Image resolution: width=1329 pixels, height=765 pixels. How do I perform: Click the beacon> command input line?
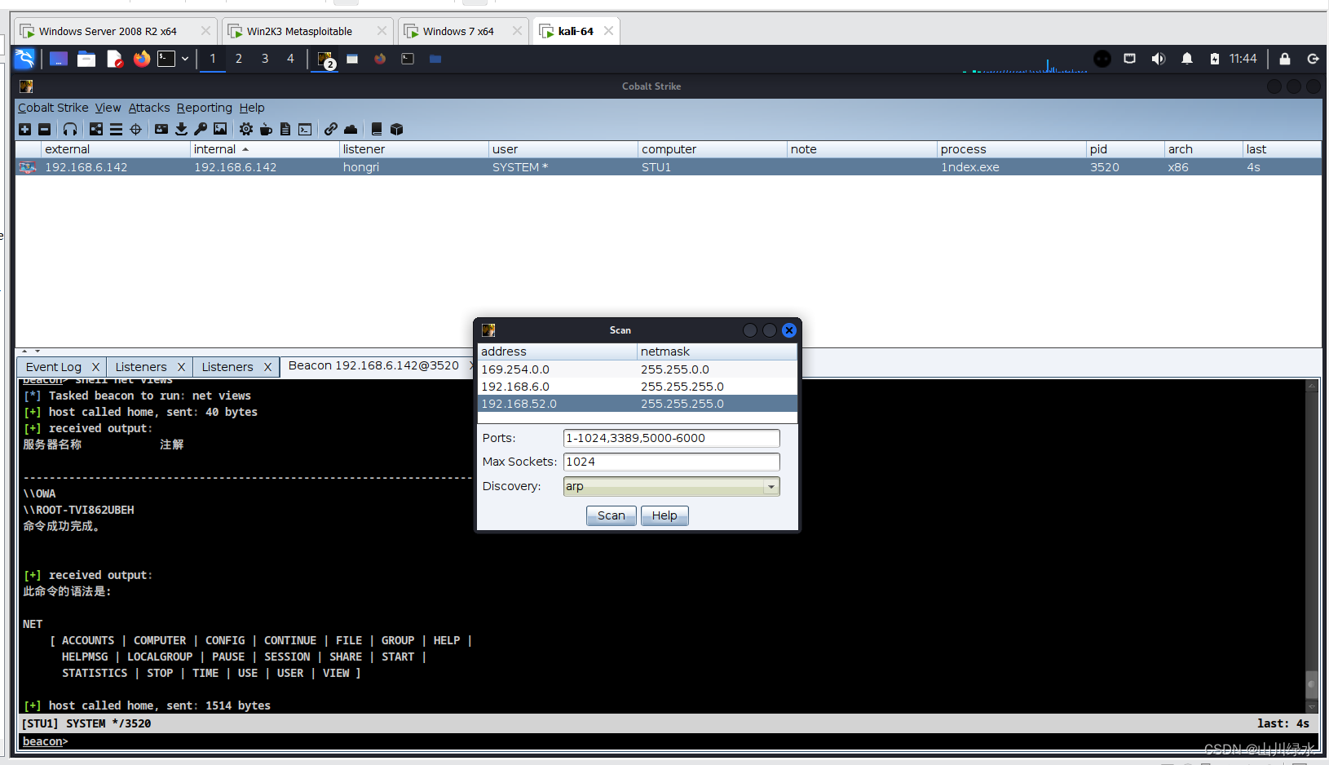(x=669, y=741)
